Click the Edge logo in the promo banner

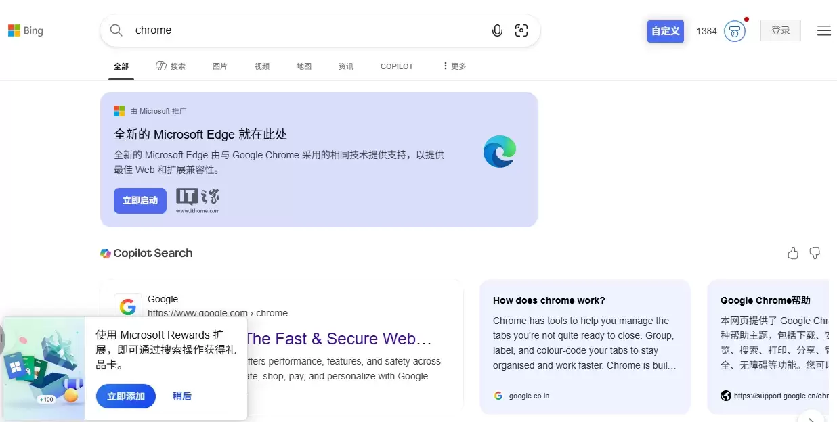pyautogui.click(x=499, y=151)
